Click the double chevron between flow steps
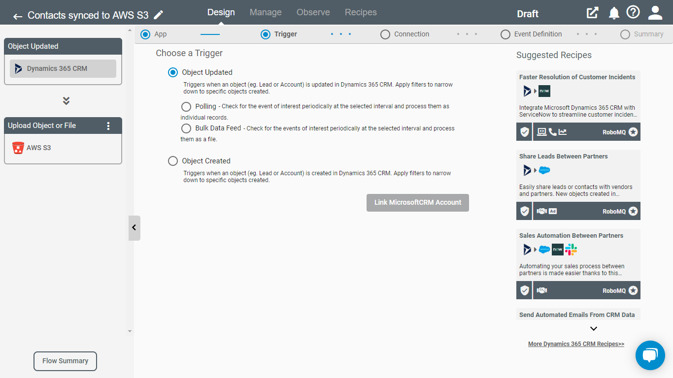This screenshot has height=378, width=673. [x=66, y=101]
